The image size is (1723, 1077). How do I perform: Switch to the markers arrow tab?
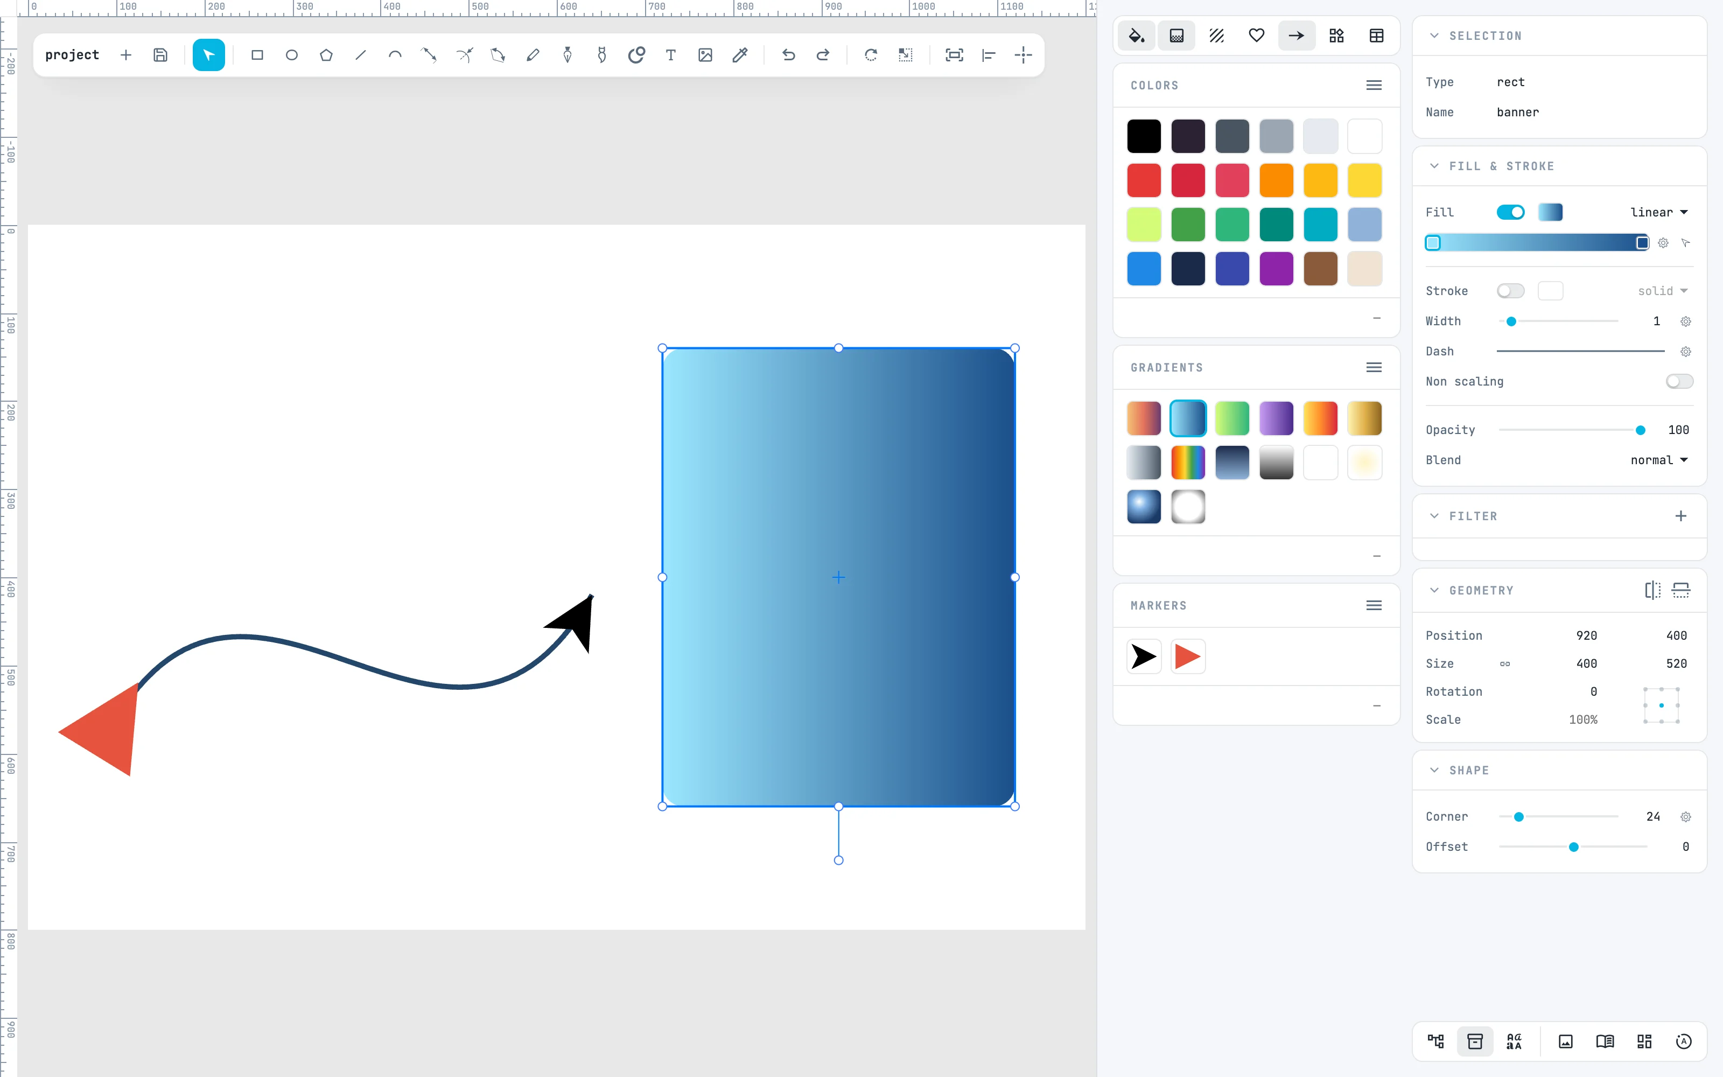point(1296,36)
